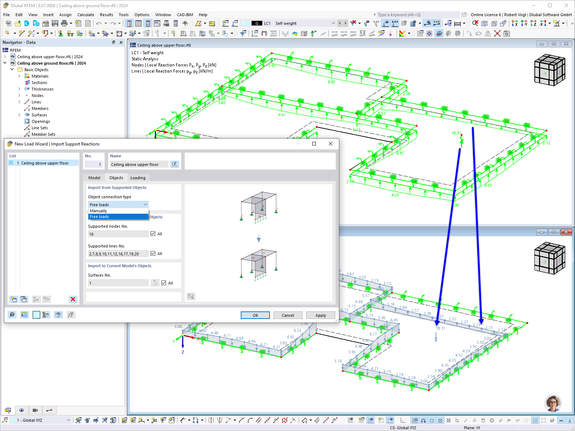Click the navigation cube in the upper view
The image size is (575, 431).
point(549,70)
